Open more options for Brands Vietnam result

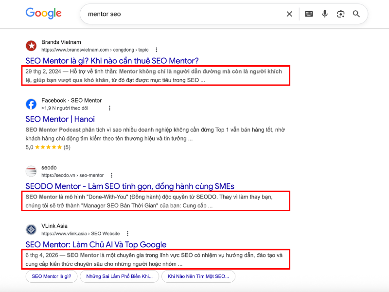pos(156,50)
